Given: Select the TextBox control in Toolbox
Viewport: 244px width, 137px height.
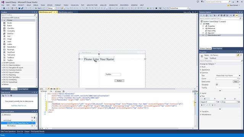Looking at the screenshot, I should tap(10, 60).
